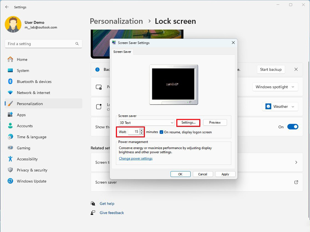This screenshot has height=232, width=310.
Task: Click Personalization in the breadcrumb
Action: click(116, 21)
